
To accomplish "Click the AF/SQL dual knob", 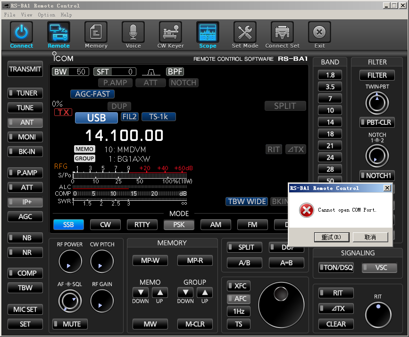I will (x=70, y=301).
